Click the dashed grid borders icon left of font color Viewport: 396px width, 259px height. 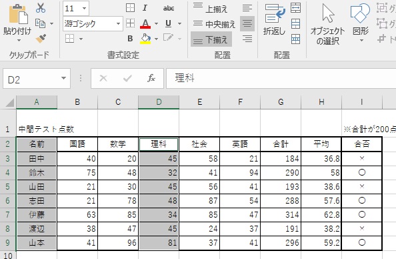pos(130,23)
